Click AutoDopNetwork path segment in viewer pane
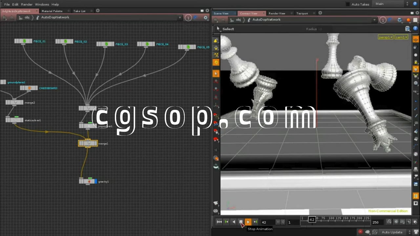Image resolution: width=420 pixels, height=236 pixels. [266, 20]
